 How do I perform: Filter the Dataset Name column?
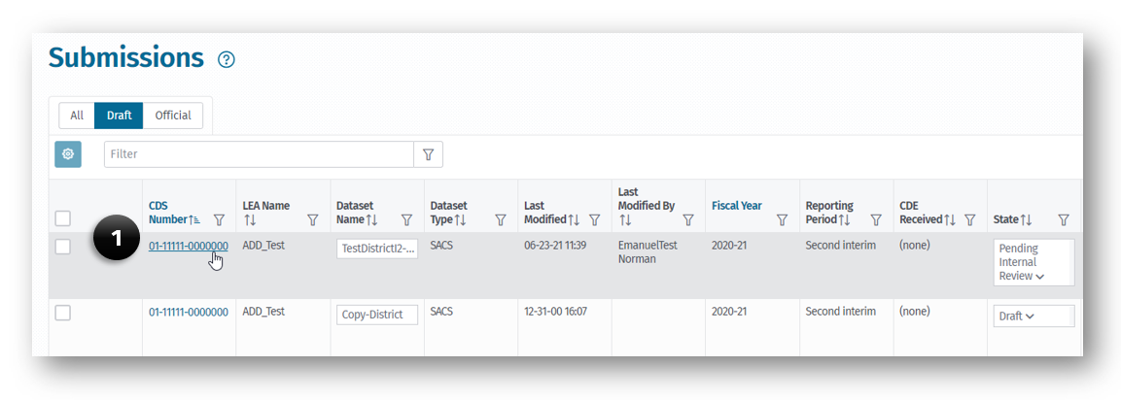tap(406, 220)
